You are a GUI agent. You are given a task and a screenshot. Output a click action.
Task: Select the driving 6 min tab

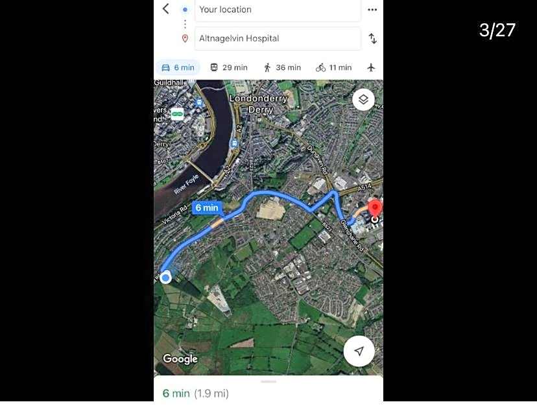point(178,67)
